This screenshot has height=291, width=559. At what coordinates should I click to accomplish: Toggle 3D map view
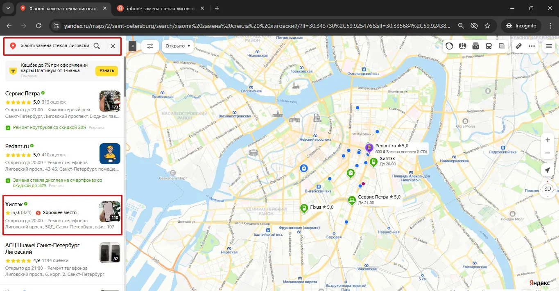point(548,189)
